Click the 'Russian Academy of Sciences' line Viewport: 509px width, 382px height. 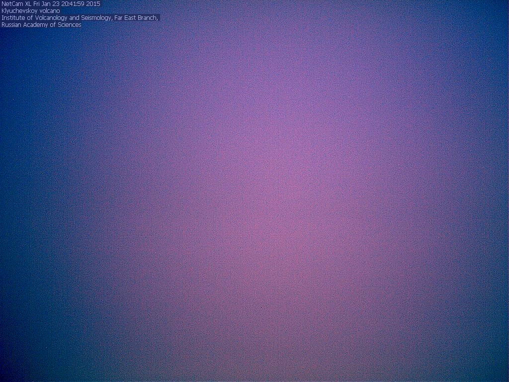(42, 25)
